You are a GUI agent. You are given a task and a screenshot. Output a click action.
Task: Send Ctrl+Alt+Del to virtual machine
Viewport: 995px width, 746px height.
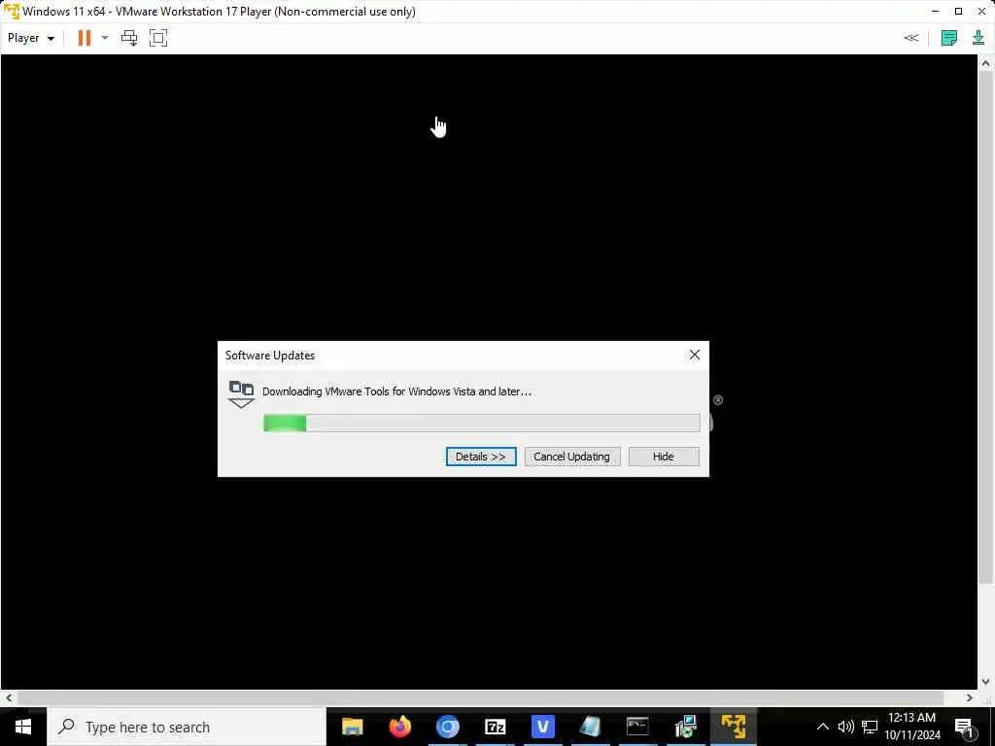(x=129, y=38)
